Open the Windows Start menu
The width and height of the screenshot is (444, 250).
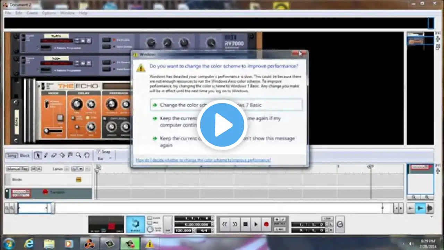click(9, 243)
